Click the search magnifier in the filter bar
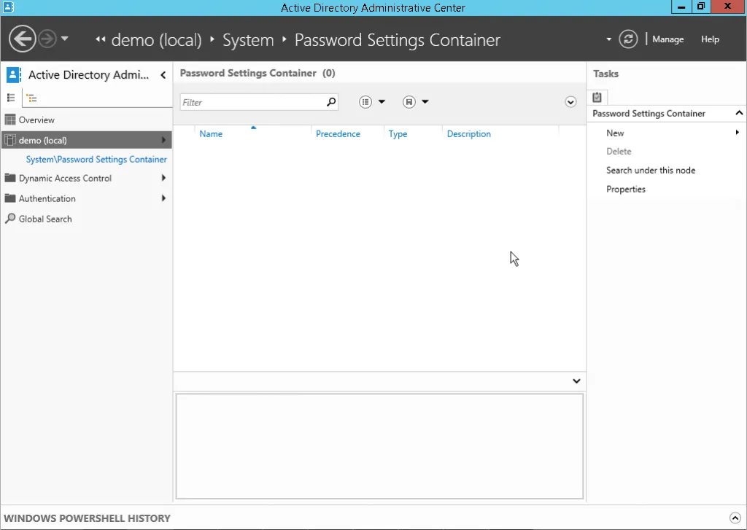747x530 pixels. (x=330, y=102)
